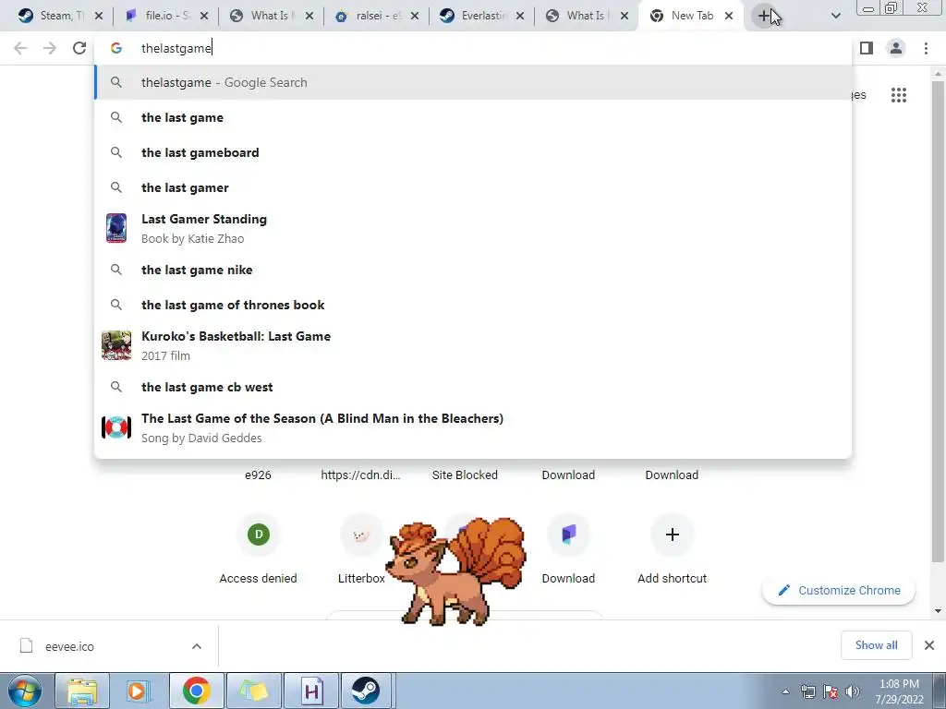Close the Steam tab
946x709 pixels.
tap(99, 16)
